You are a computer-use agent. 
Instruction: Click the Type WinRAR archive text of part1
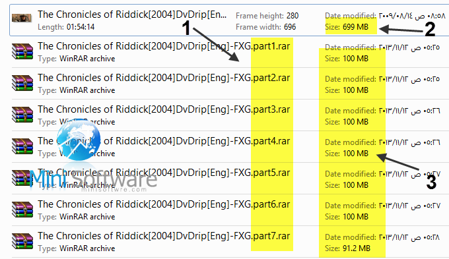77,59
